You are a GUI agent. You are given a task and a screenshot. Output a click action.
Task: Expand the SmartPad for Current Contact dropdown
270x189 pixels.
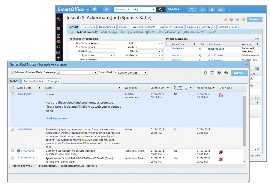coord(132,73)
